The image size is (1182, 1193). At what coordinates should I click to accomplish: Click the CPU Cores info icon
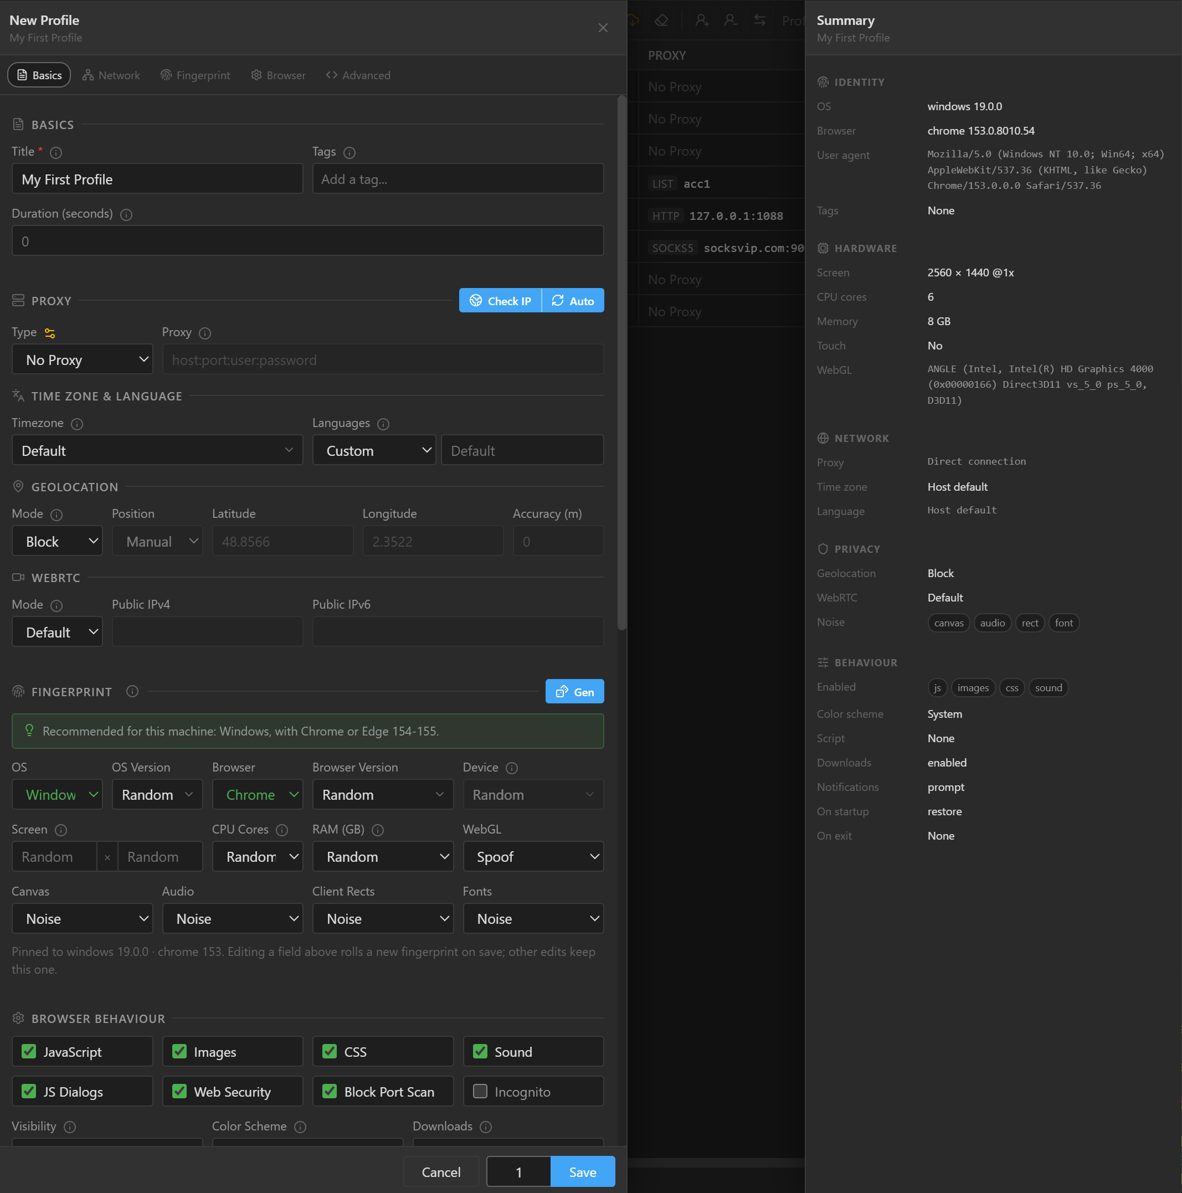click(282, 830)
